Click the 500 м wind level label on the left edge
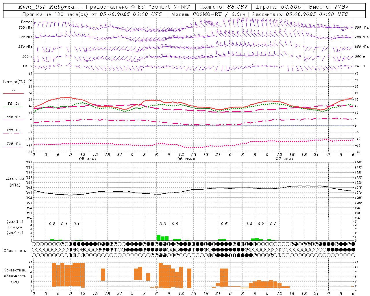The image size is (370, 296). pos(28,56)
